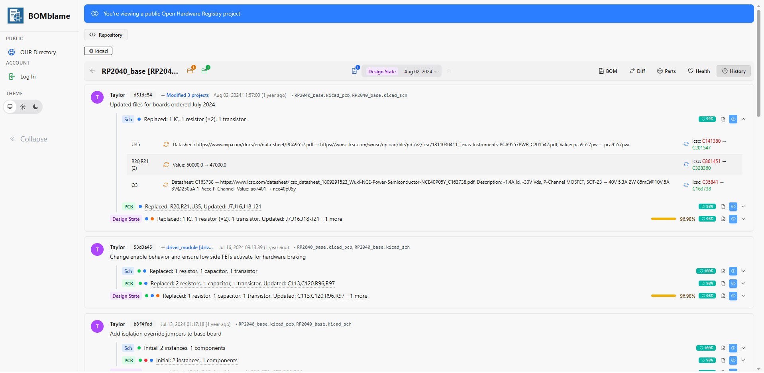764x373 pixels.
Task: Check the project Health view
Action: [x=699, y=71]
